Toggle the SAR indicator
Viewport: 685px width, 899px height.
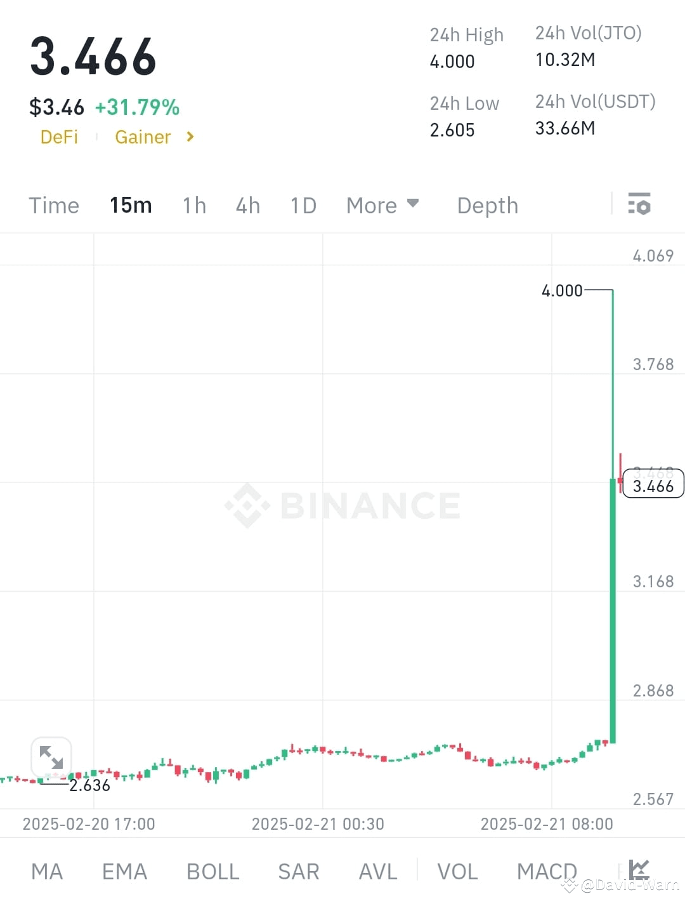pyautogui.click(x=298, y=871)
